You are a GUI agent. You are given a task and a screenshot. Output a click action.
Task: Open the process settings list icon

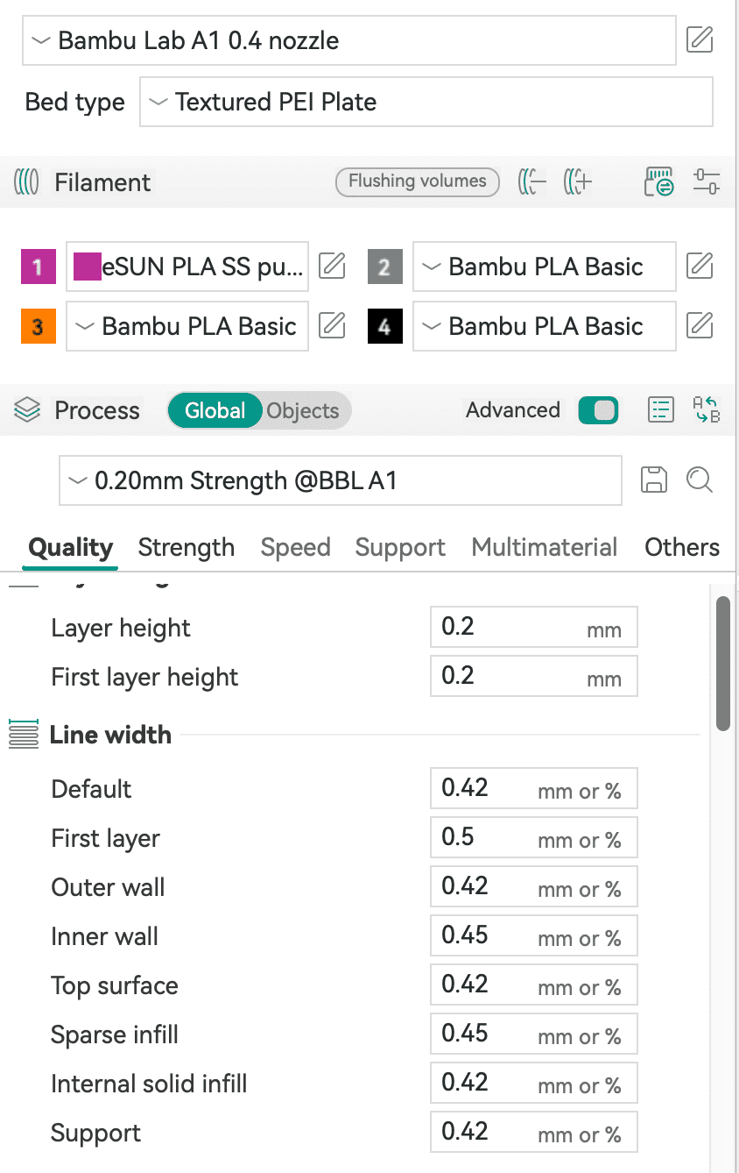[659, 410]
